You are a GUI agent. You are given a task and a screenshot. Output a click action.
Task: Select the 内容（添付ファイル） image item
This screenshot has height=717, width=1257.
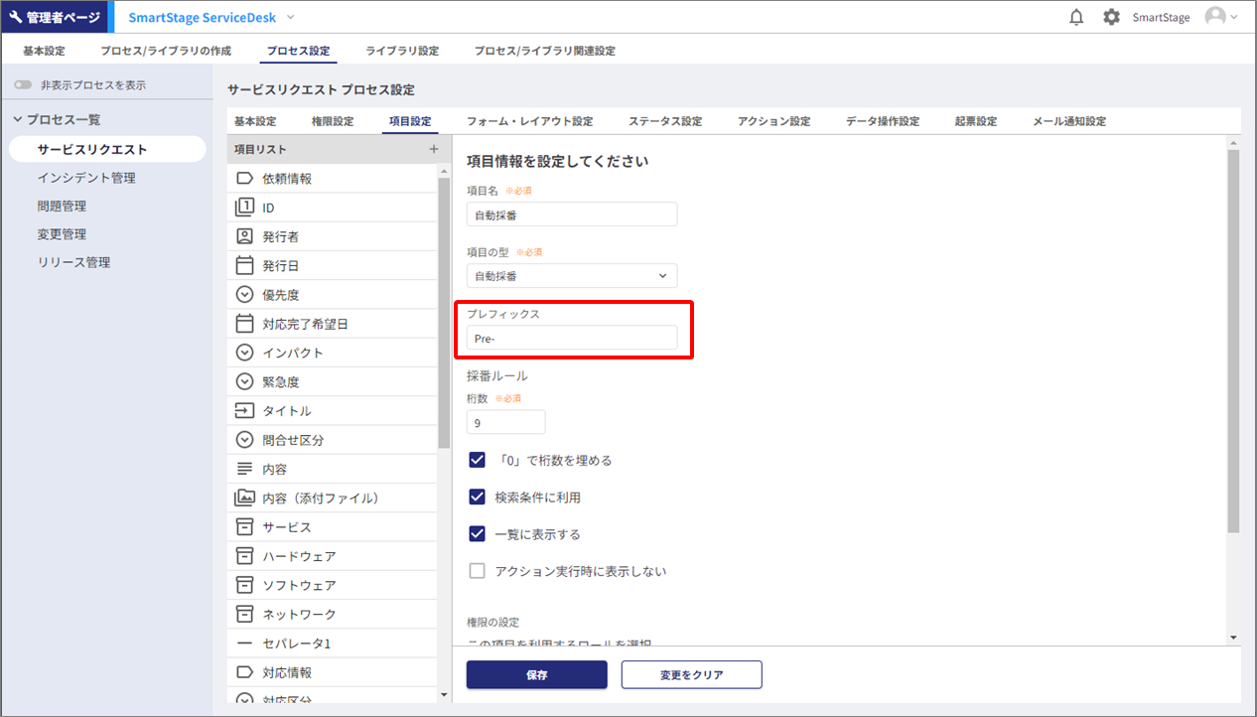click(x=320, y=498)
